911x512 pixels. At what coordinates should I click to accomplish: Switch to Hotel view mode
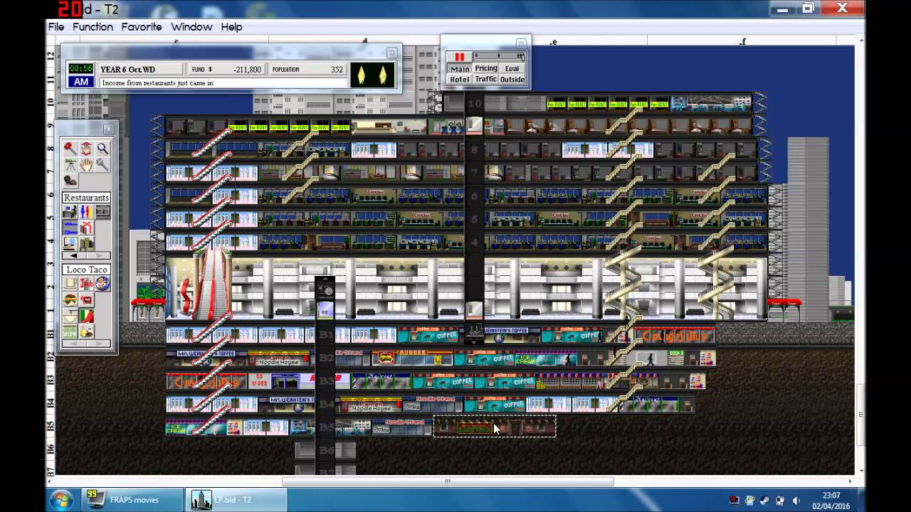pos(460,80)
